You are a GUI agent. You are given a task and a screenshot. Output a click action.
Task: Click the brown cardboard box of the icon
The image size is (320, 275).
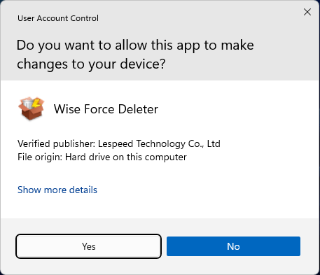31,113
